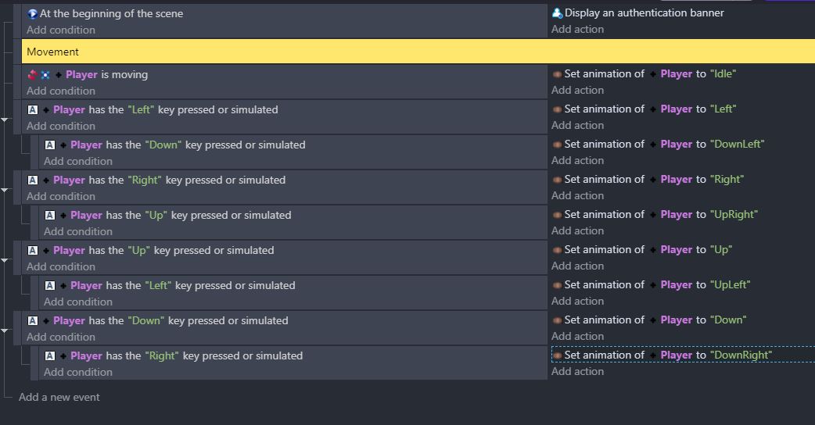Click the scene-start condition icon
The width and height of the screenshot is (815, 425).
tap(32, 14)
